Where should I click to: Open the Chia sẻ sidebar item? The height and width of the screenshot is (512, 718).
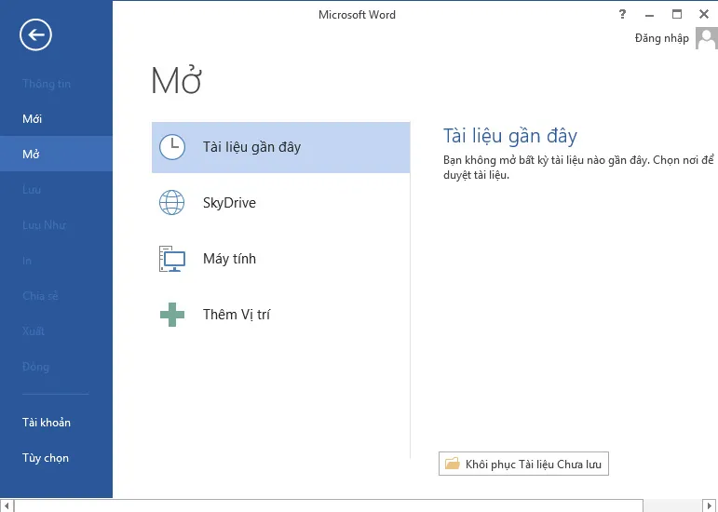click(40, 296)
